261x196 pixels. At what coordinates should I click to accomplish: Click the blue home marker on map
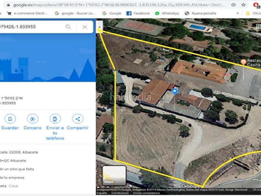click(x=175, y=91)
